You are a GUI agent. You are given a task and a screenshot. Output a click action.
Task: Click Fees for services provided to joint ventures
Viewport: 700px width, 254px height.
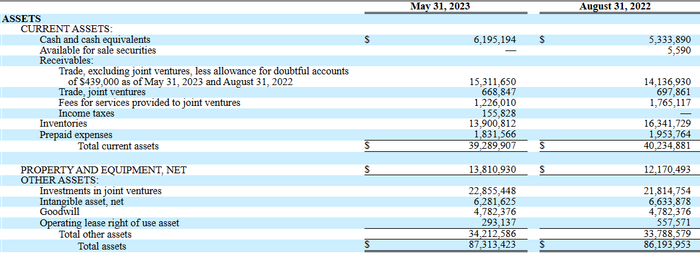pos(150,103)
